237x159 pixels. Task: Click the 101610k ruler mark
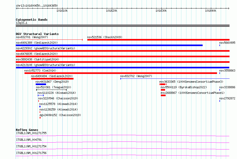pyautogui.click(x=62, y=11)
